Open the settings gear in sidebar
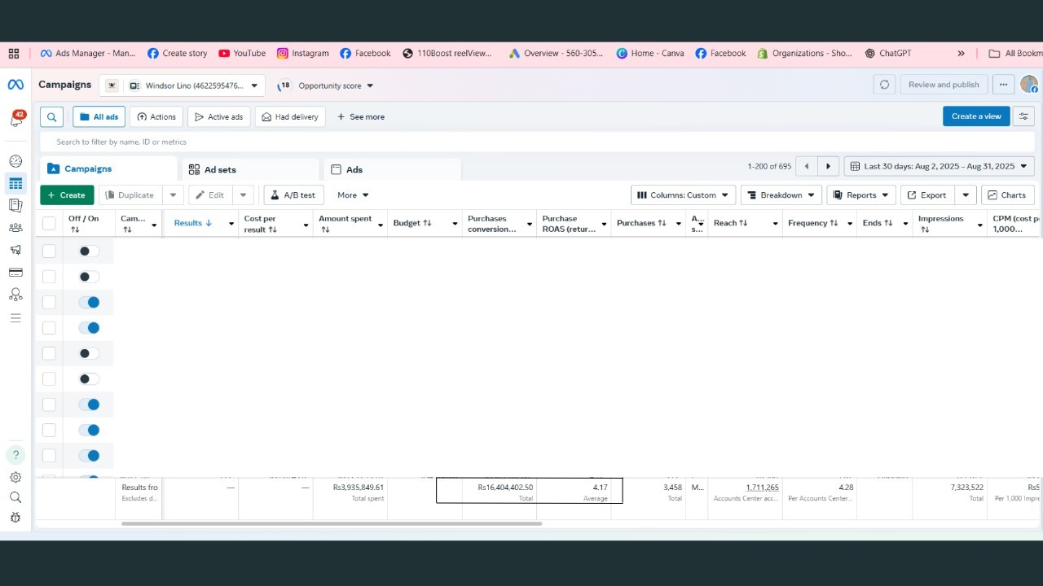This screenshot has height=586, width=1043. 15,478
